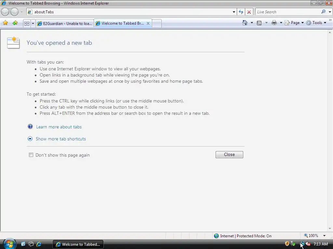The width and height of the screenshot is (333, 249).
Task: Click the Switch between windows icon
Action: 31,244
